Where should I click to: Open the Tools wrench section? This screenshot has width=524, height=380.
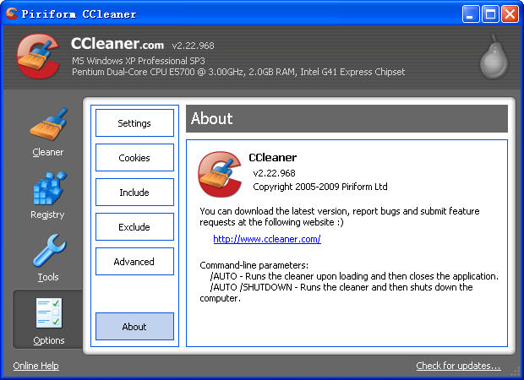48,257
